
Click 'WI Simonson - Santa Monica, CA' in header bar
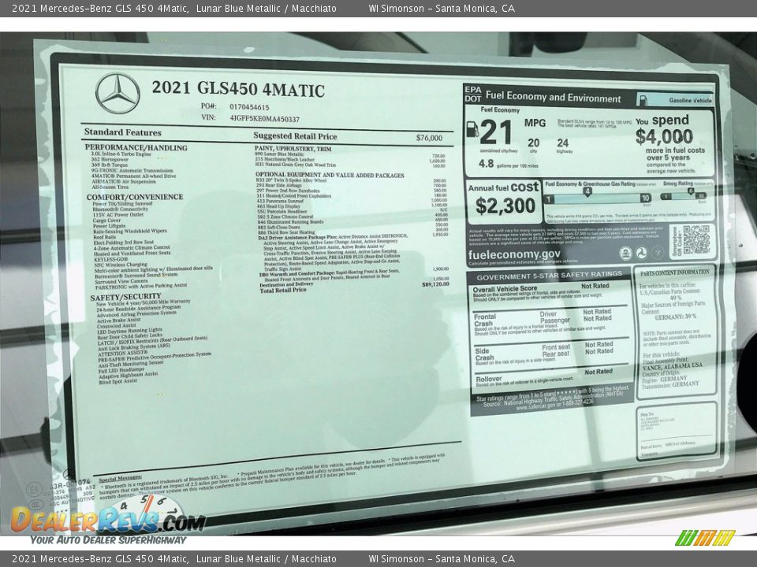coord(442,8)
